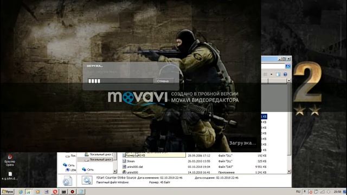Close the Explorer window
Image resolution: width=347 pixels, height=195 pixels.
(288, 59)
